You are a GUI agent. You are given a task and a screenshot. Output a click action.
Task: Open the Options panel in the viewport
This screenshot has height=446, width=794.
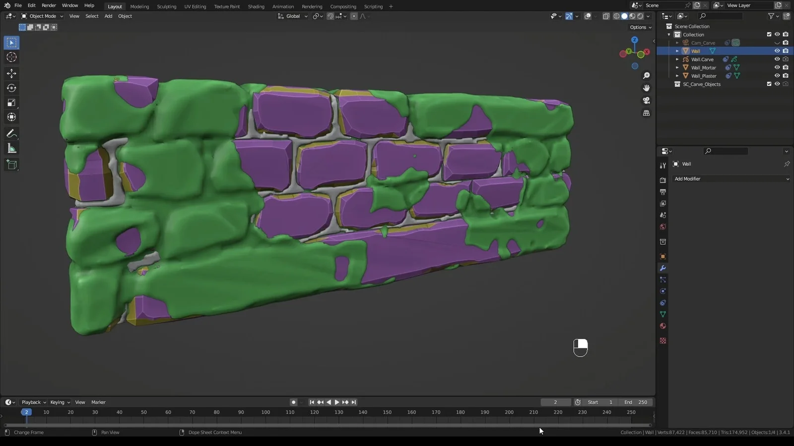[640, 27]
